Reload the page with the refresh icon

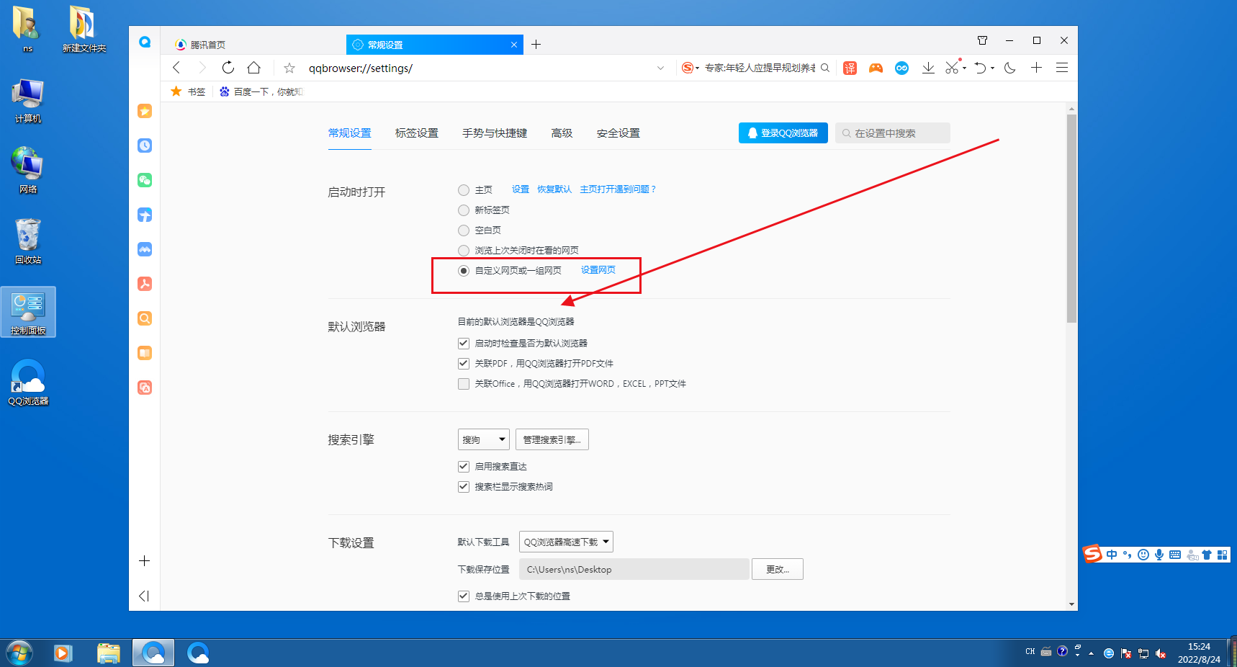point(228,68)
